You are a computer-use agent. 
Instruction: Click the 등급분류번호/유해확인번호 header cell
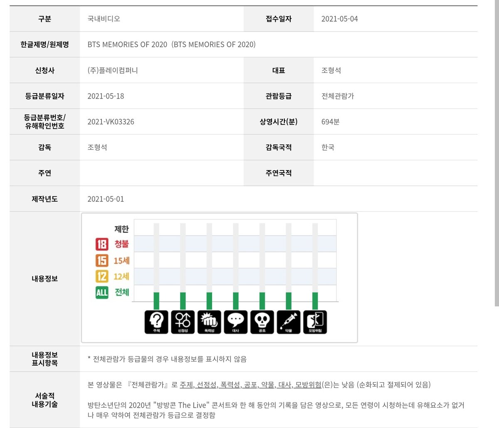click(x=45, y=122)
